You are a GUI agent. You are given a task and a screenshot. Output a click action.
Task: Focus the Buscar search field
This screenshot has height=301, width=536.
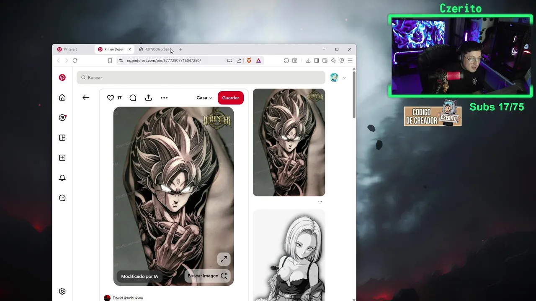point(201,77)
